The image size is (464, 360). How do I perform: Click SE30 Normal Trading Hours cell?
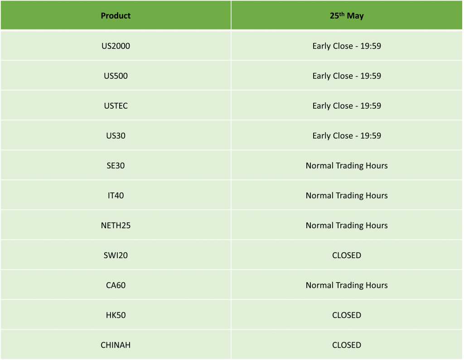click(347, 165)
